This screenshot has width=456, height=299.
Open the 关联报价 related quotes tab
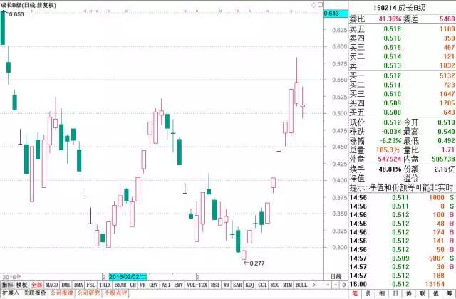click(34, 293)
